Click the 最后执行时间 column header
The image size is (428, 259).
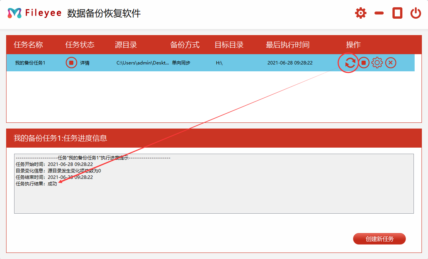[x=288, y=45]
